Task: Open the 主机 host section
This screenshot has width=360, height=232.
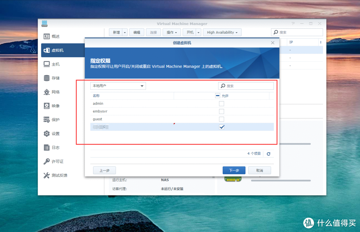Action: pos(56,64)
